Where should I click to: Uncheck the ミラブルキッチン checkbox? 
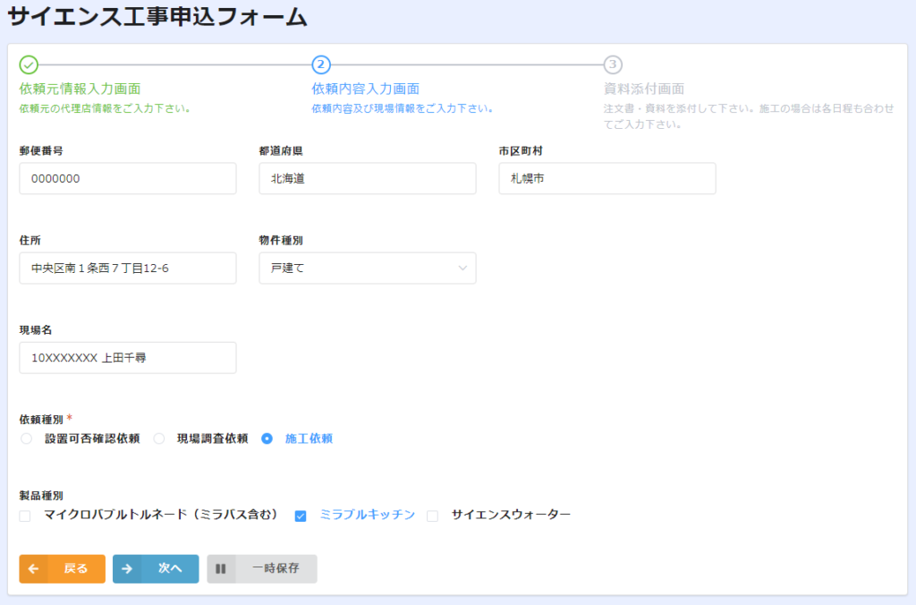tap(301, 516)
